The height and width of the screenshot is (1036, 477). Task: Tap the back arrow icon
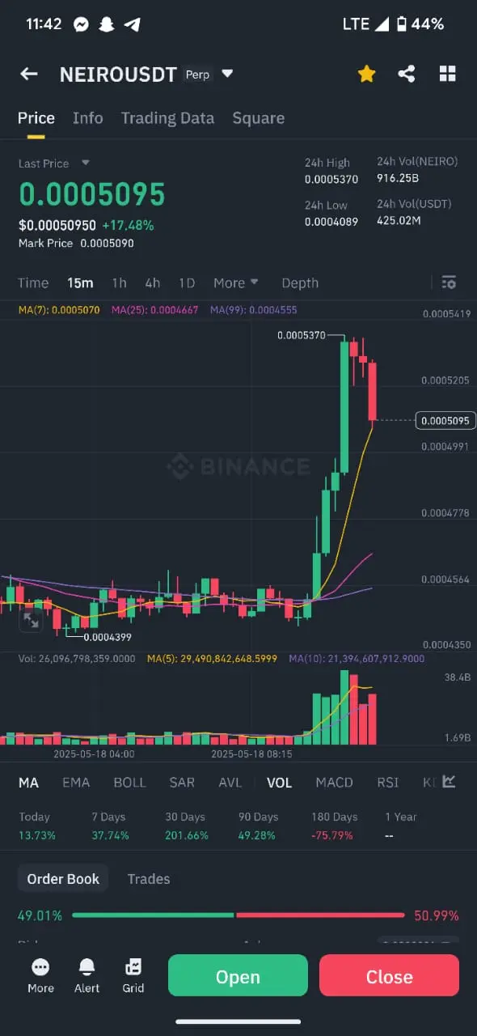[x=29, y=74]
